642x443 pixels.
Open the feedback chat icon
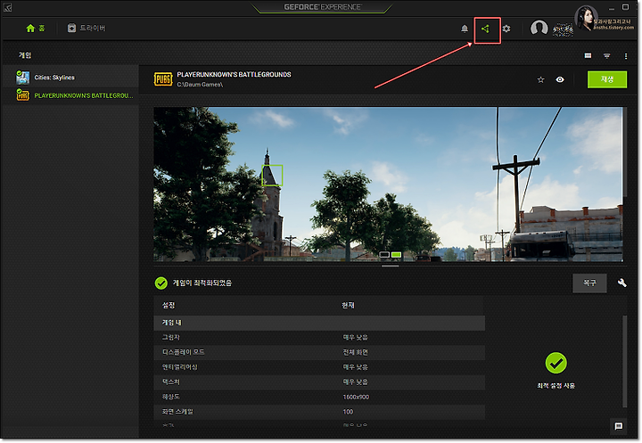pos(619,426)
